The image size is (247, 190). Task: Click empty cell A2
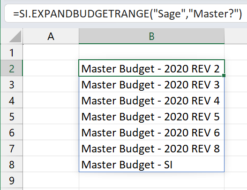(x=51, y=68)
